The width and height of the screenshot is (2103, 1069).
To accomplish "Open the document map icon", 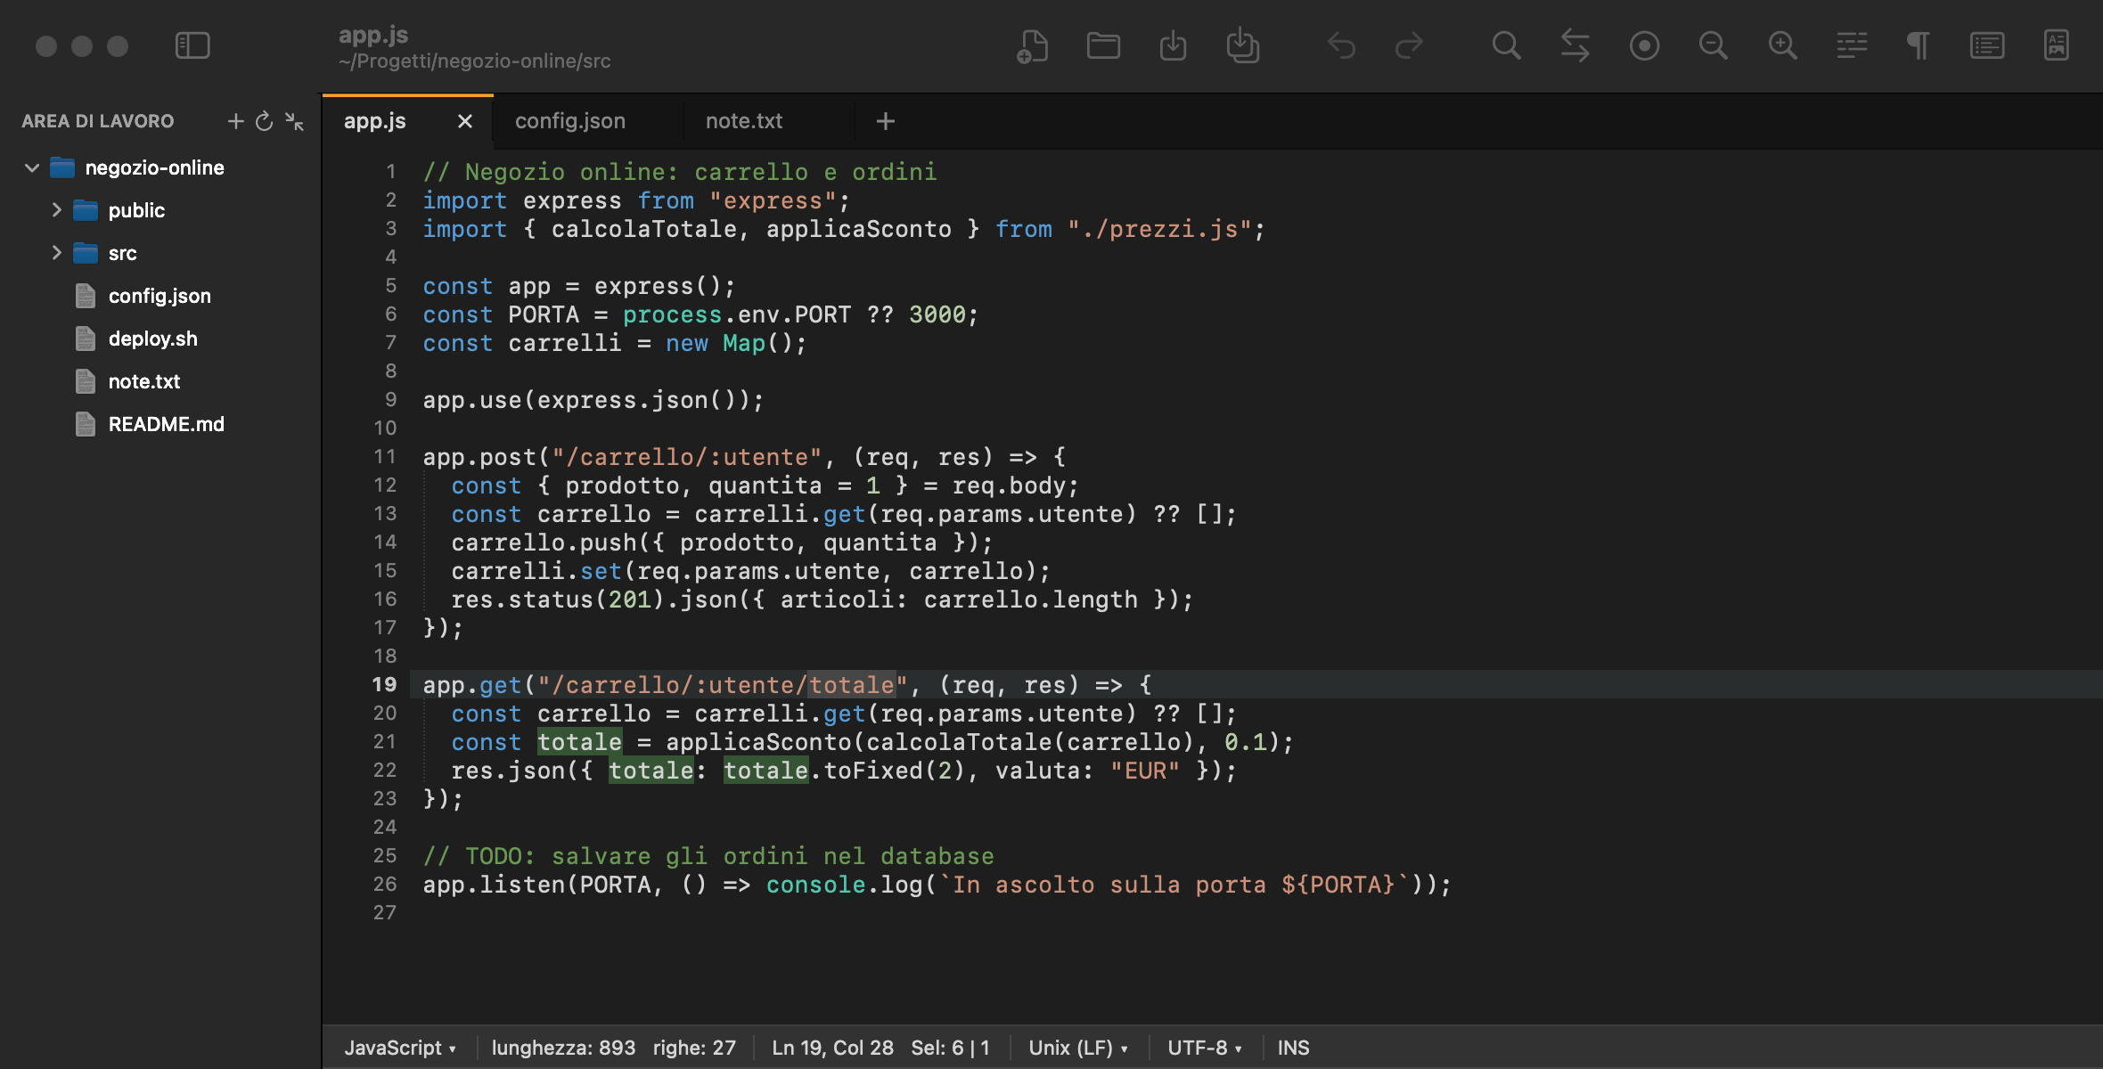I will pos(2057,45).
